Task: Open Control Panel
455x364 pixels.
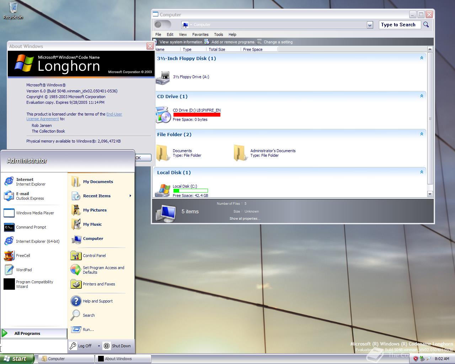Action: pos(88,256)
